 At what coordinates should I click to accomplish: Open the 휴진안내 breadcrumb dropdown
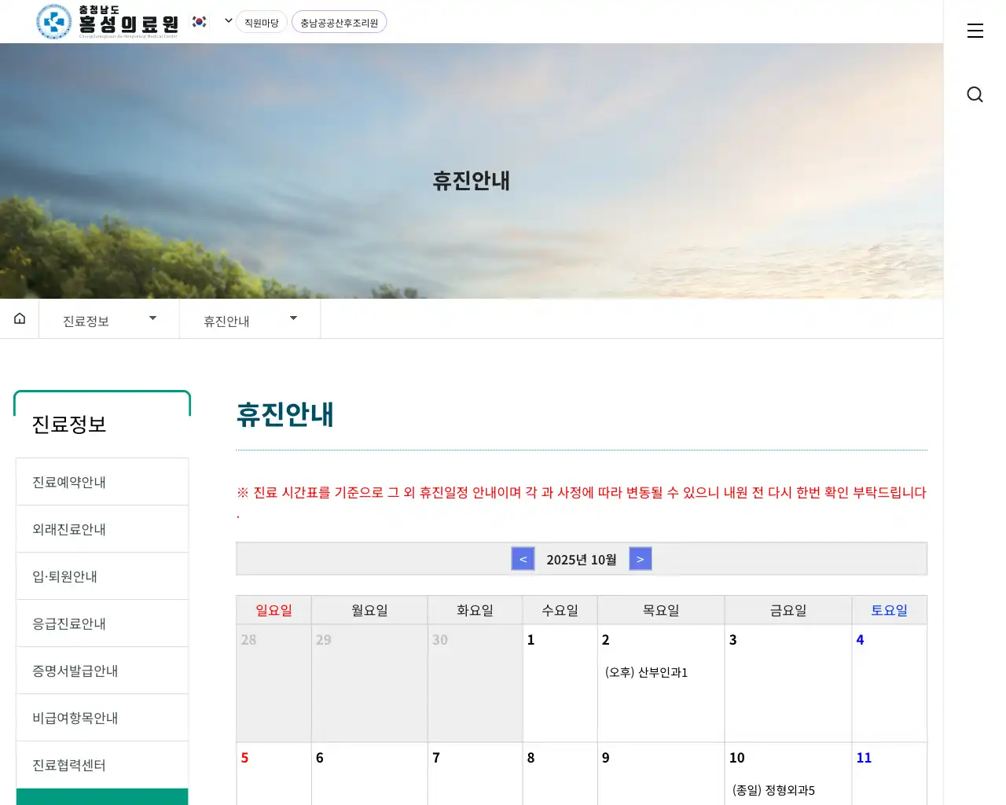(250, 320)
